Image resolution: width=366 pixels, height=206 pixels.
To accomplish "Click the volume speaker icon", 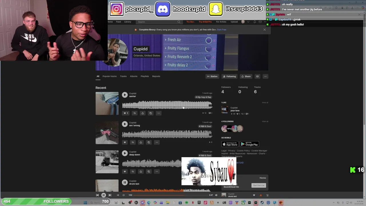I will click(x=216, y=195).
